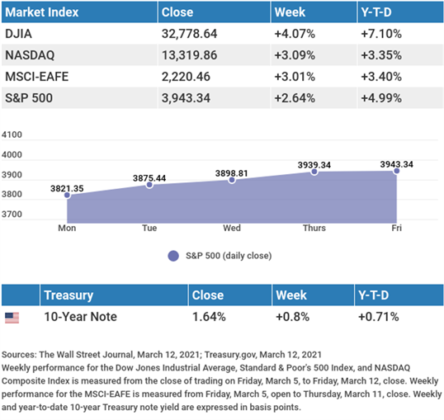The height and width of the screenshot is (420, 444).
Task: Click the S&P 500 (daily close) legend text
Action: [229, 256]
